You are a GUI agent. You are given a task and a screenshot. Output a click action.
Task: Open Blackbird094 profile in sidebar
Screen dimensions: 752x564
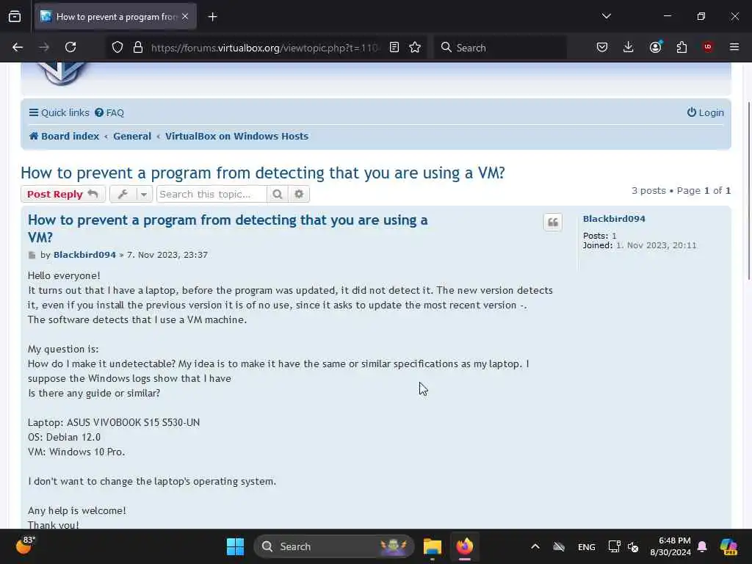614,219
